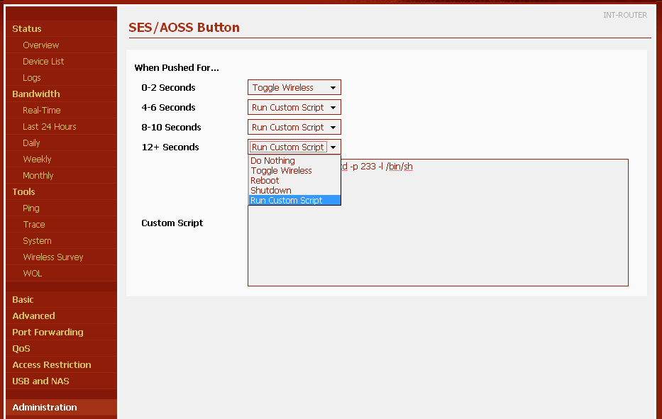View the Logs page
Viewport: 662px width, 419px height.
pos(32,78)
